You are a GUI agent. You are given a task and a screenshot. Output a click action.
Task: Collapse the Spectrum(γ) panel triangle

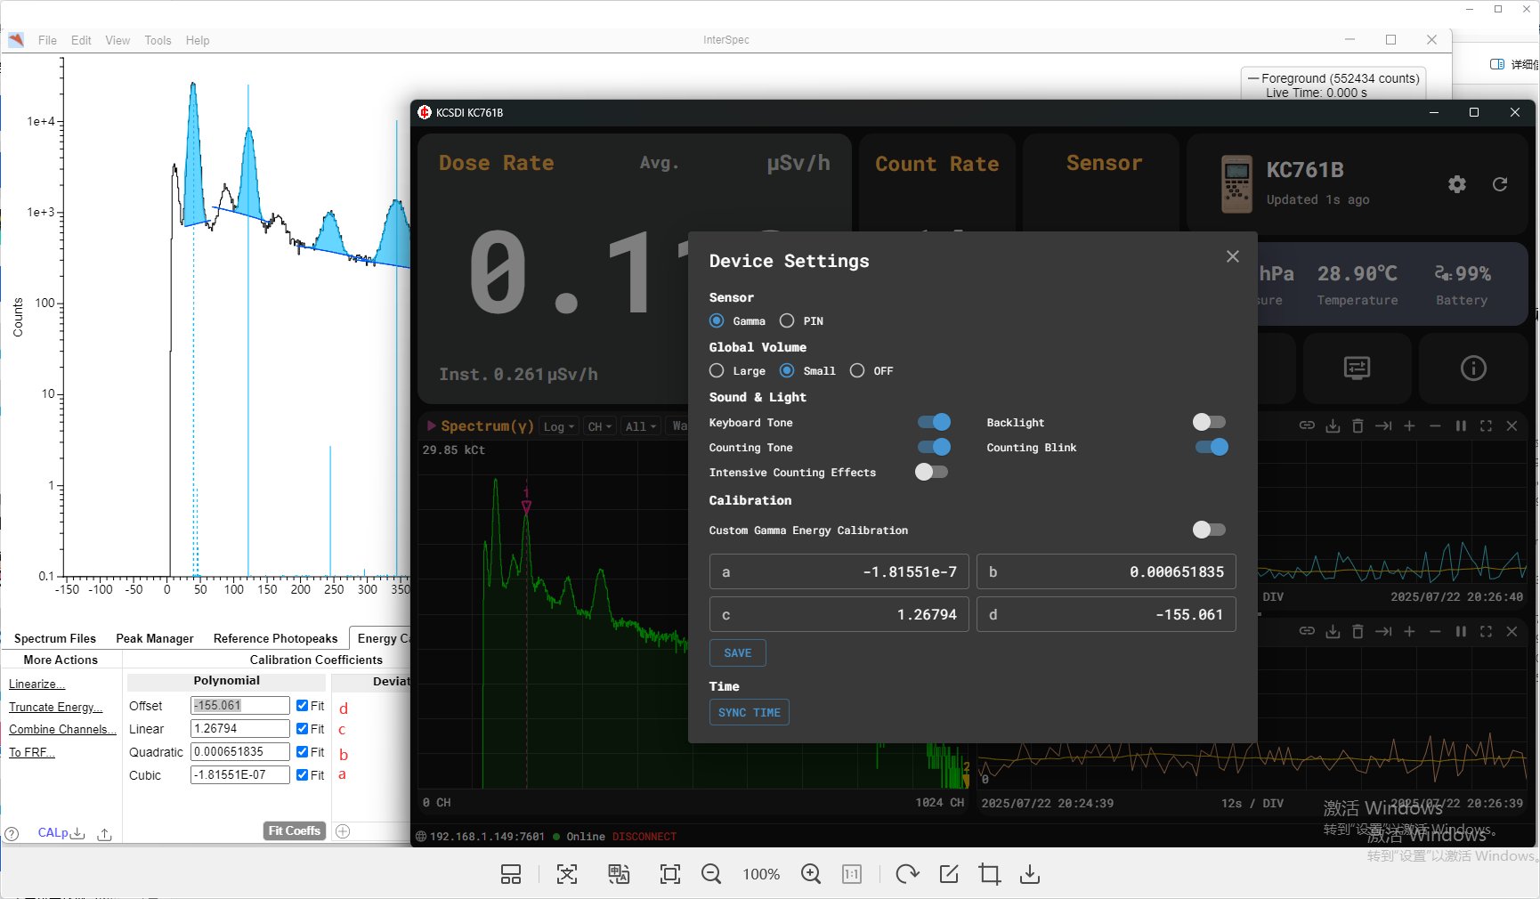point(432,425)
